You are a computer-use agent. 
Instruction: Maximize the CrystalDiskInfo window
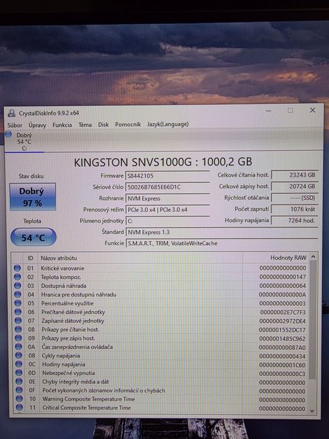[x=290, y=110]
